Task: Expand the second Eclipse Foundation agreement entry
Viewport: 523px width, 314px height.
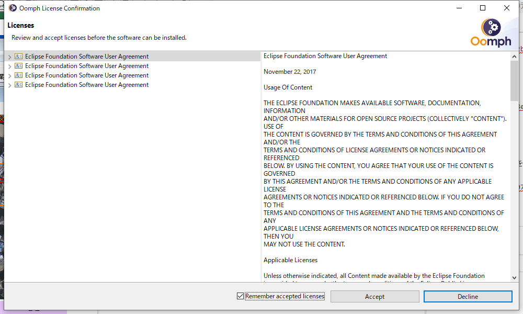Action: (9, 66)
